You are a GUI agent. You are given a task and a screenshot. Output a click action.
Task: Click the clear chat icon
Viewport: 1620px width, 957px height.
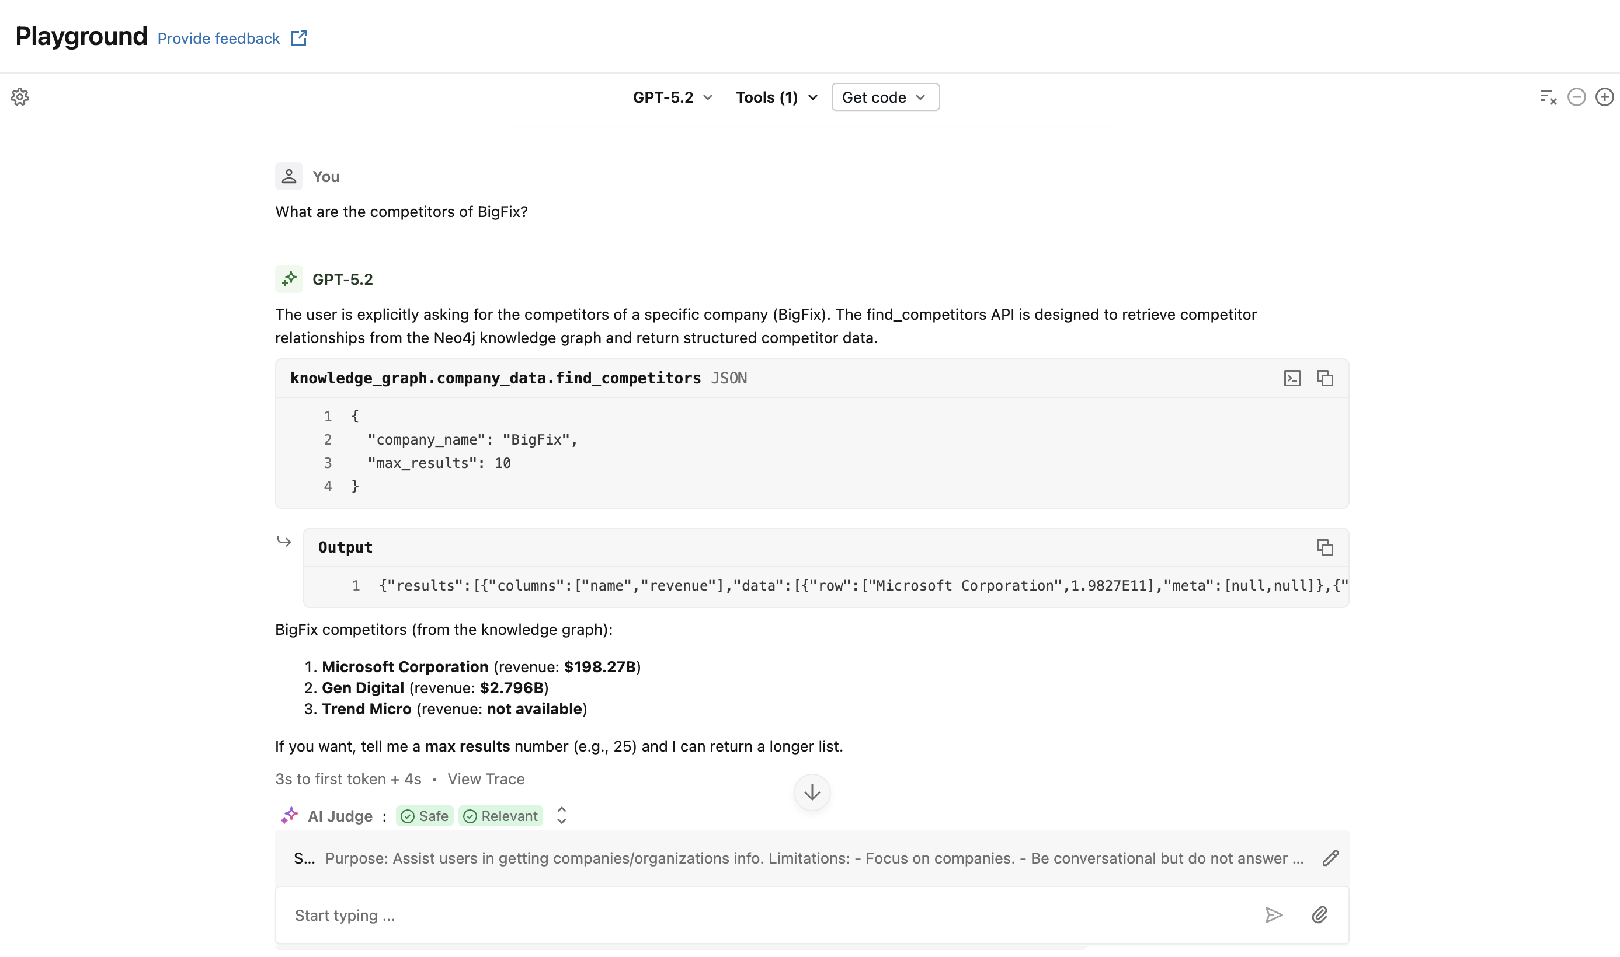[x=1548, y=97]
